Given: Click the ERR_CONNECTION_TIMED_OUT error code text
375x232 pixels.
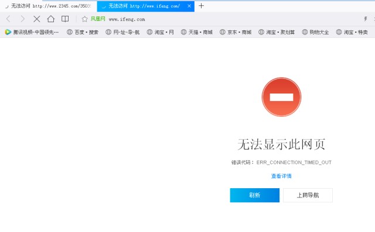Looking at the screenshot, I should pyautogui.click(x=294, y=162).
